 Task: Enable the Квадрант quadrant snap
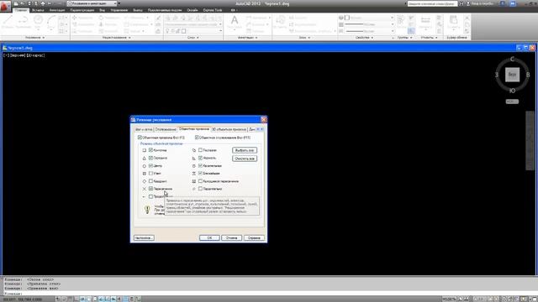(x=150, y=181)
